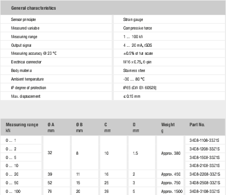Click the M16 x 0.75, 6-pin connector value

tap(137, 62)
